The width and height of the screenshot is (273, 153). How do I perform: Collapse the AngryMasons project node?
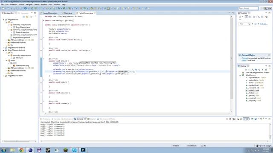(3, 20)
